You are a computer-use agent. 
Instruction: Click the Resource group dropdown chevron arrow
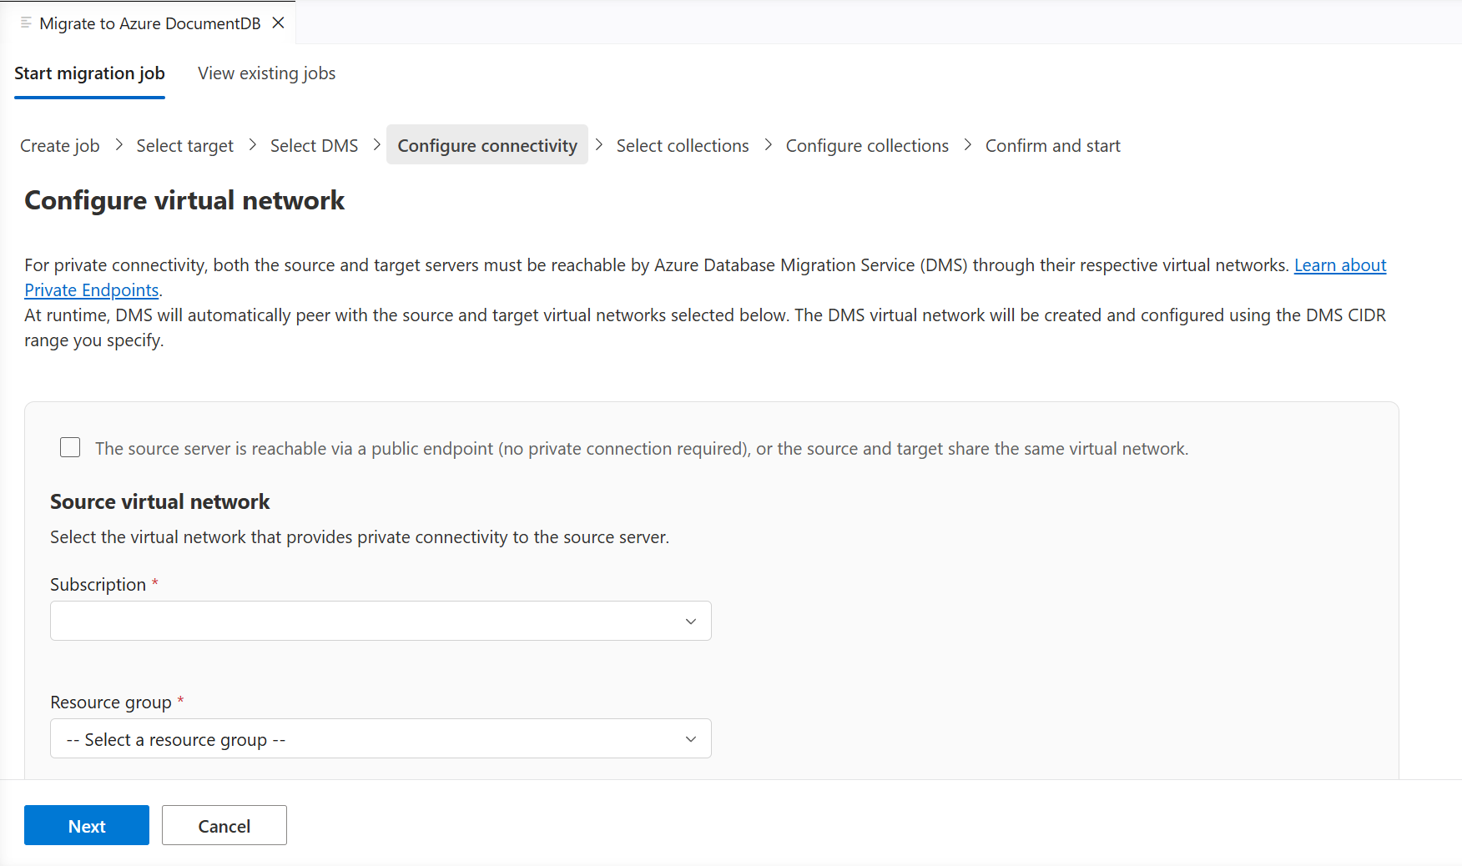pyautogui.click(x=691, y=739)
